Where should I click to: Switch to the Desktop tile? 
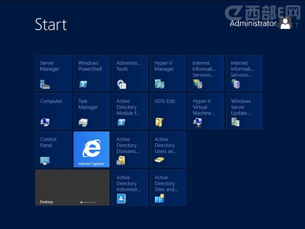point(72,188)
